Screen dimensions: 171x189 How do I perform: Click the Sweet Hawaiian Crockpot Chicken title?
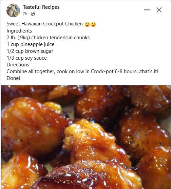[x=44, y=24]
